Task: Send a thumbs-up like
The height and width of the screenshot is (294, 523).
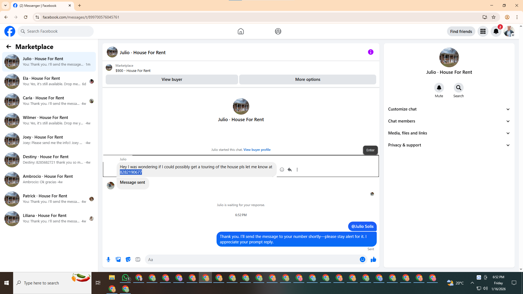Action: tap(373, 259)
